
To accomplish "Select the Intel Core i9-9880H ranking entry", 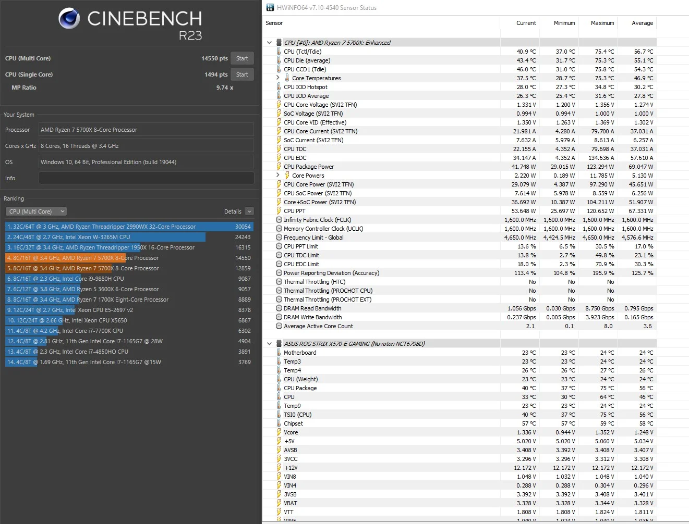I will [129, 279].
